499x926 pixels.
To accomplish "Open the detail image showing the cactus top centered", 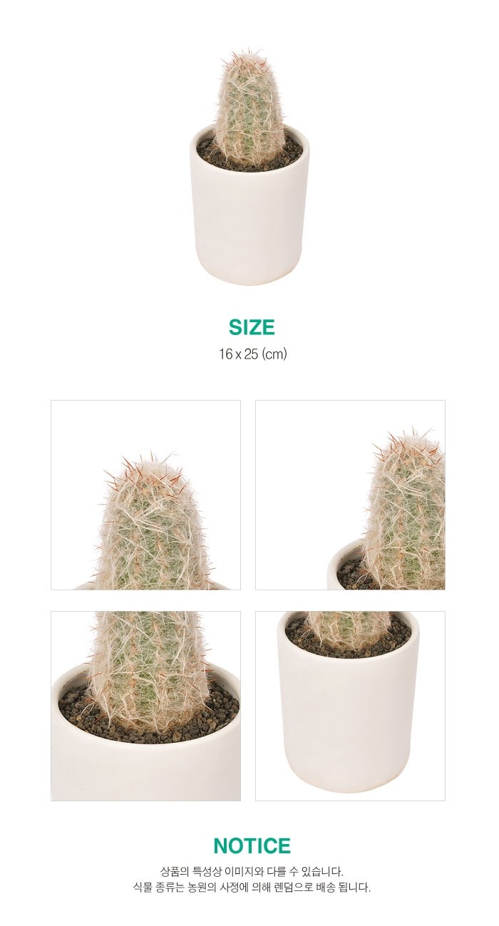I will [x=145, y=495].
